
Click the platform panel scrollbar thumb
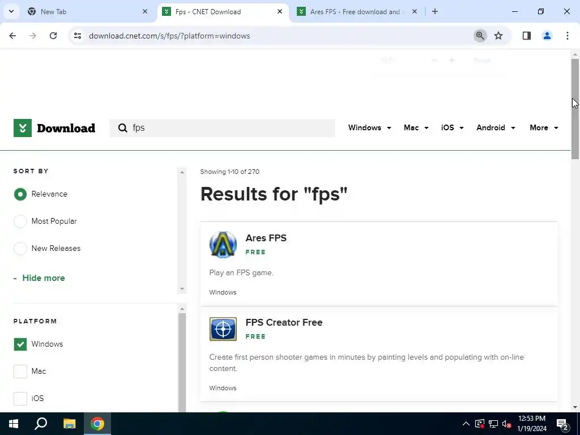(182, 362)
